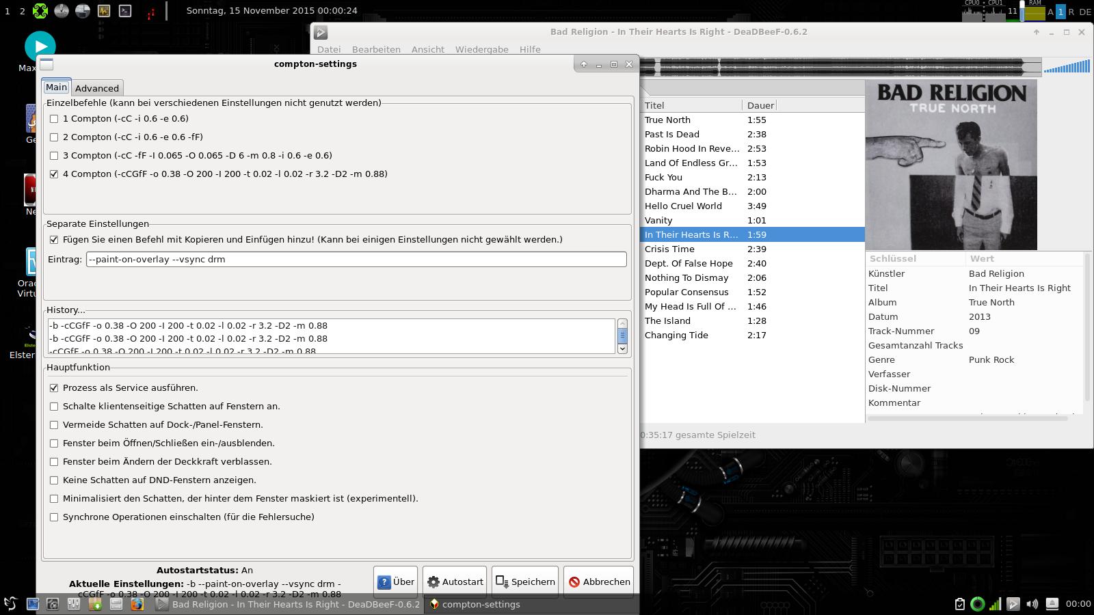Select the Main tab
This screenshot has height=615, width=1094.
[x=57, y=87]
